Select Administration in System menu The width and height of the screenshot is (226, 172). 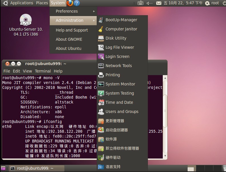(x=73, y=20)
